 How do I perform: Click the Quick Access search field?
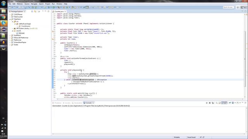tap(228, 7)
